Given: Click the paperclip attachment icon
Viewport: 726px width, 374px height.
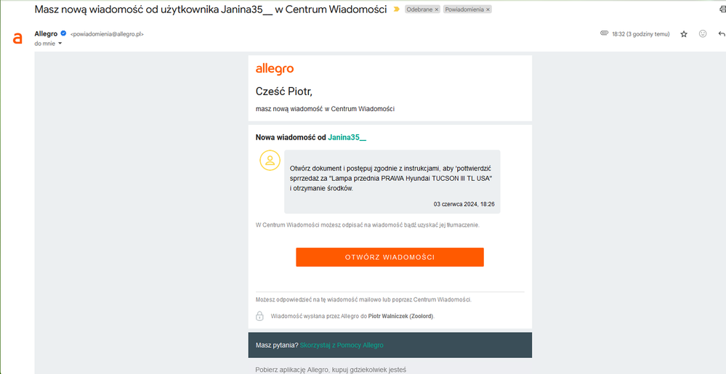Looking at the screenshot, I should [604, 34].
